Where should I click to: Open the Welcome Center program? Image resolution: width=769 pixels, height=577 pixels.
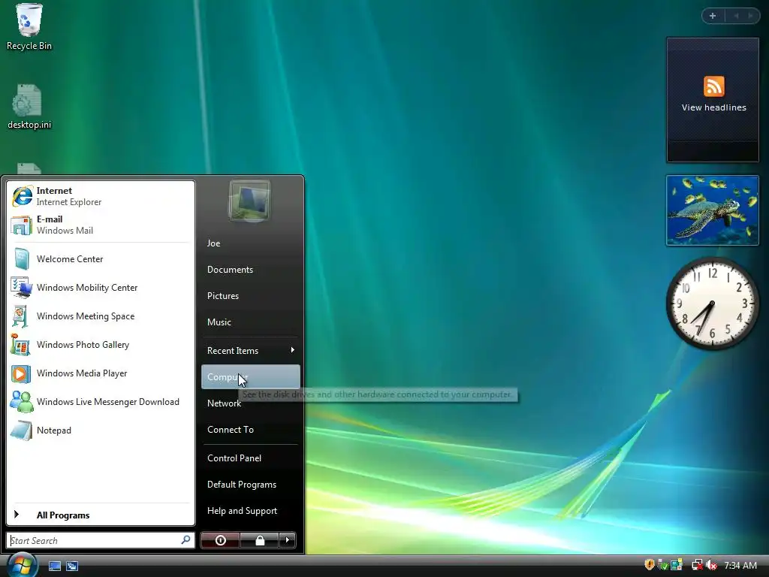(101, 259)
